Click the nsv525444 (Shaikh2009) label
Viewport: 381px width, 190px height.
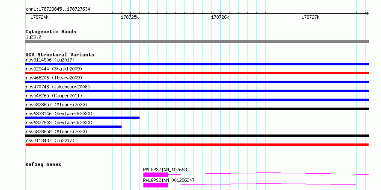pos(54,69)
